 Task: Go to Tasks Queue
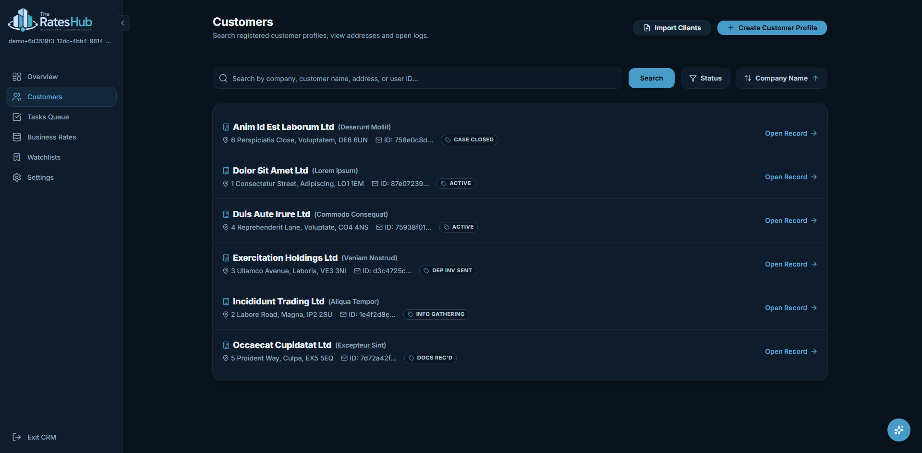click(61, 117)
